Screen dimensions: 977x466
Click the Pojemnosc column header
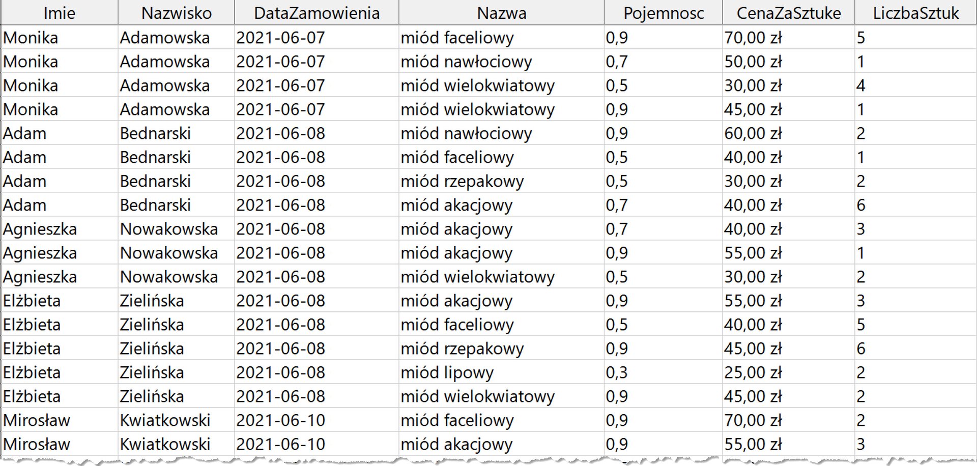coord(663,13)
